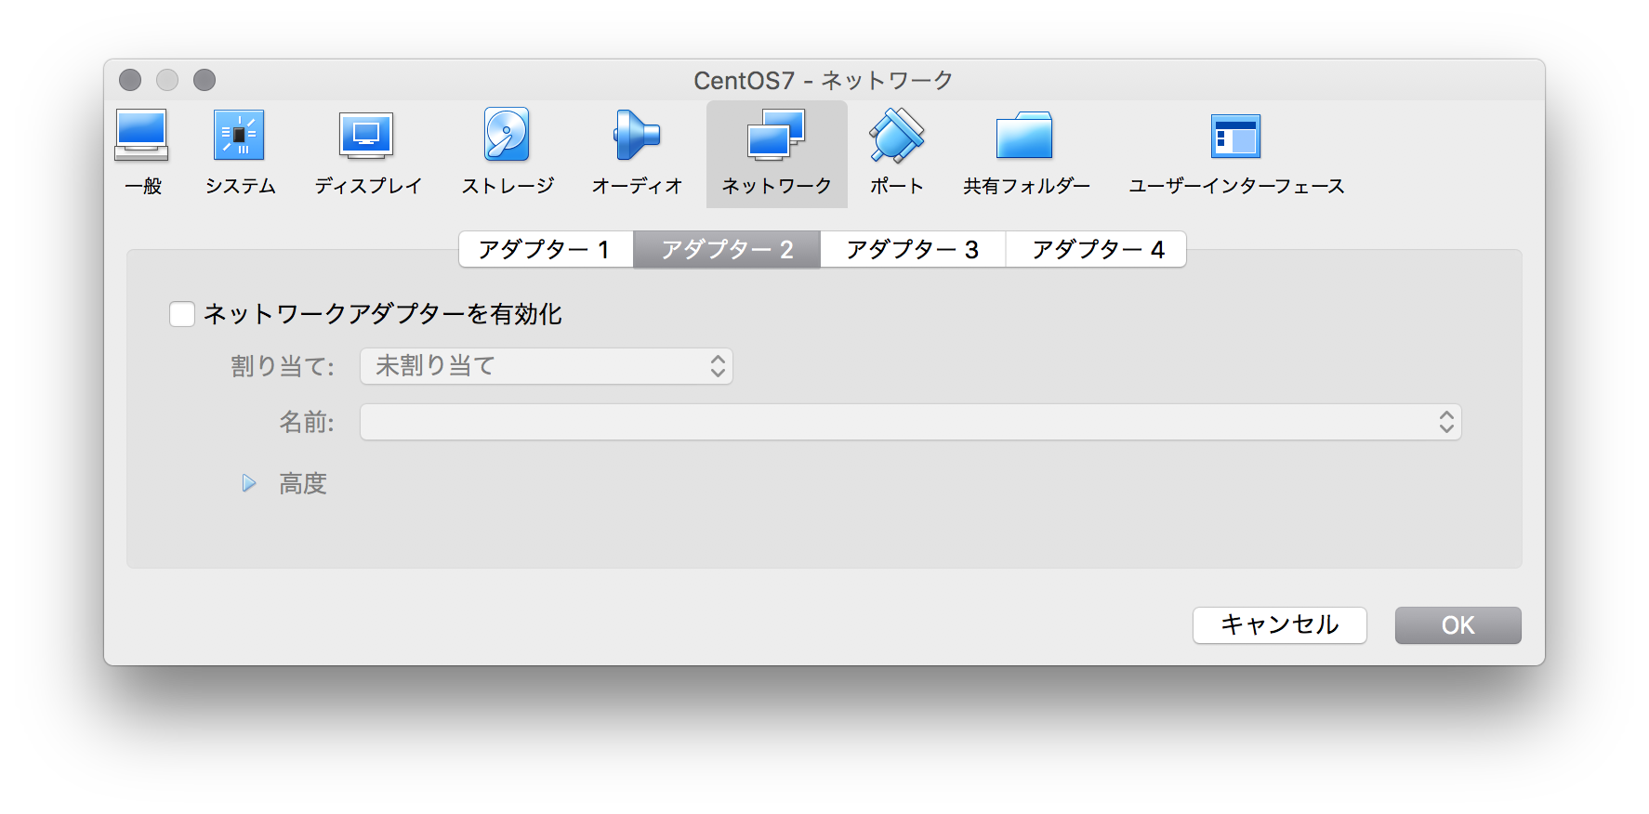Open the ユーザーインターフェース settings icon
1649x814 pixels.
1236,153
